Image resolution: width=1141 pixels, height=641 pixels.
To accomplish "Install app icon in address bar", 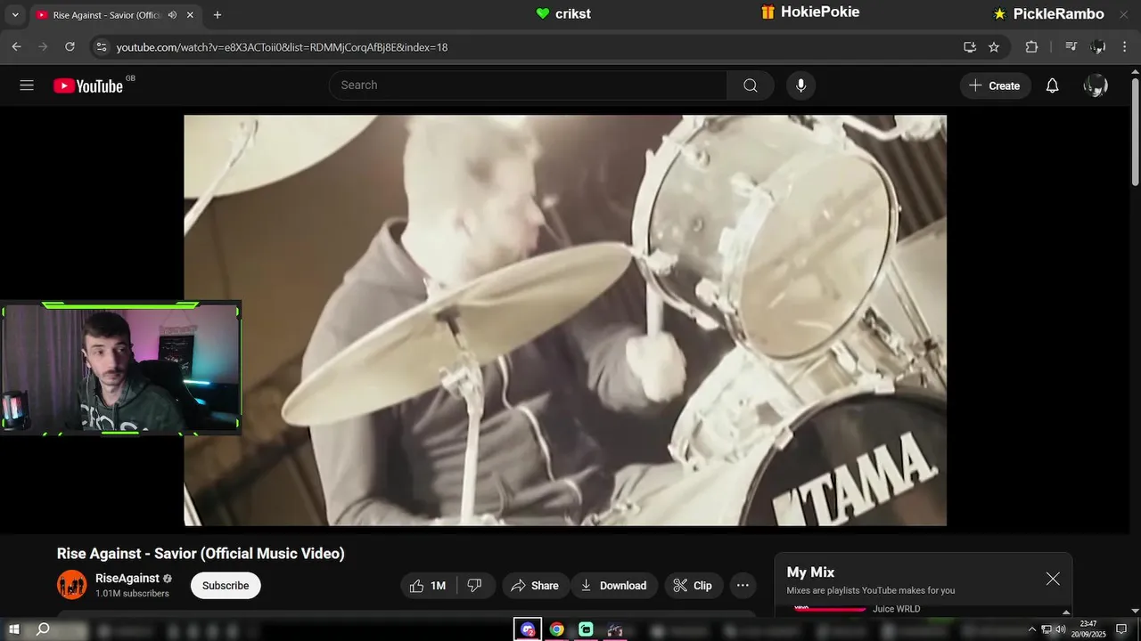I will coord(970,46).
